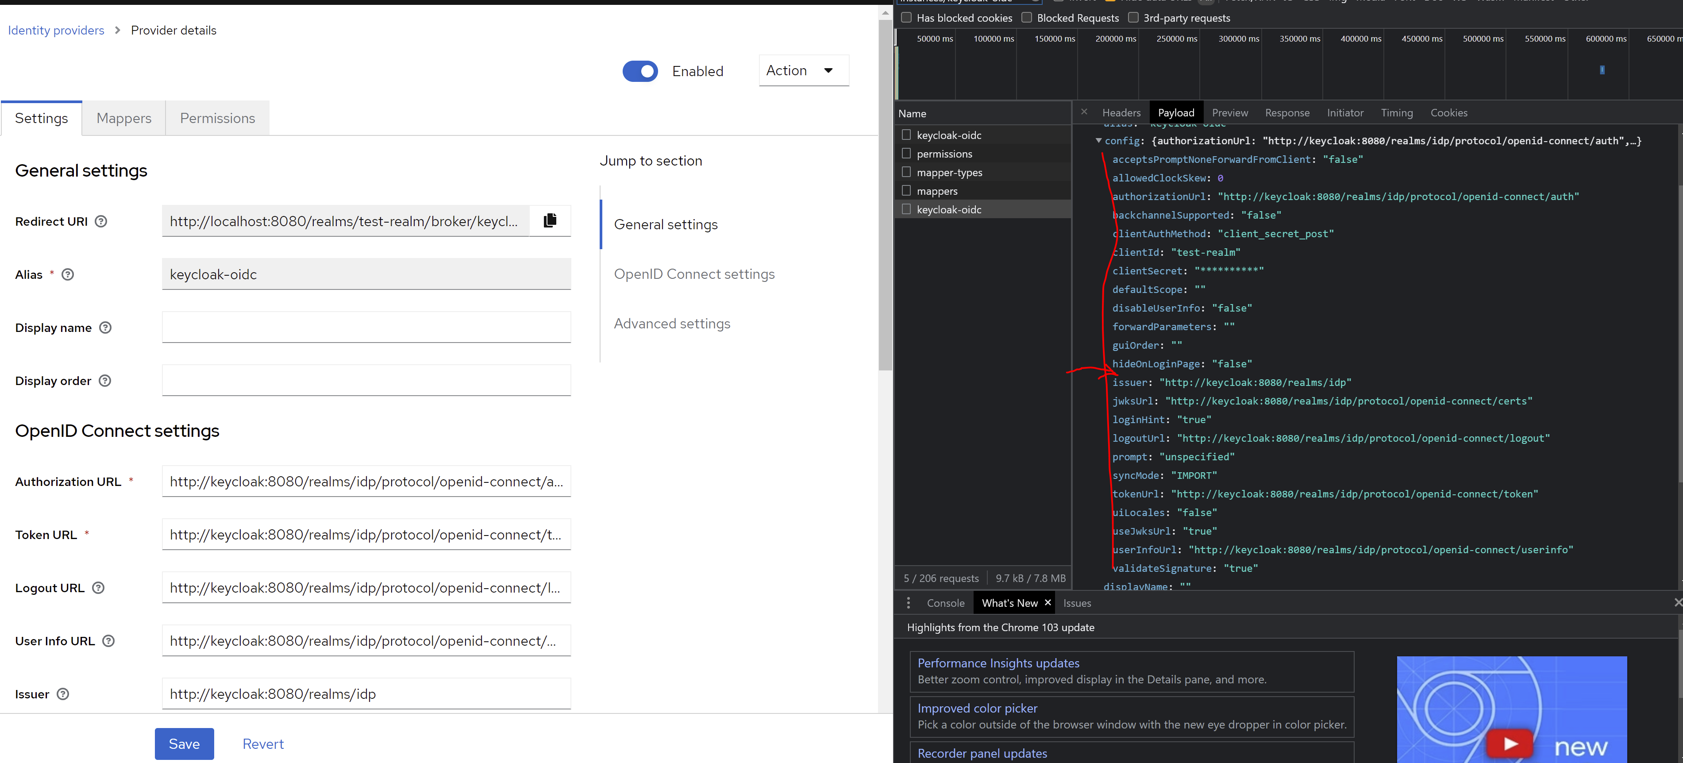Switch to the Mappers tab

123,118
